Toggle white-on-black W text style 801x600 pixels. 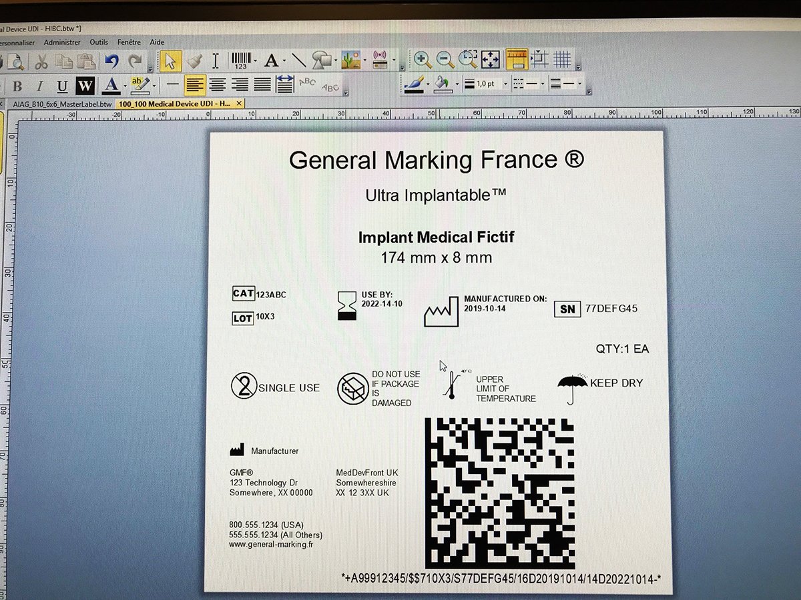click(85, 86)
